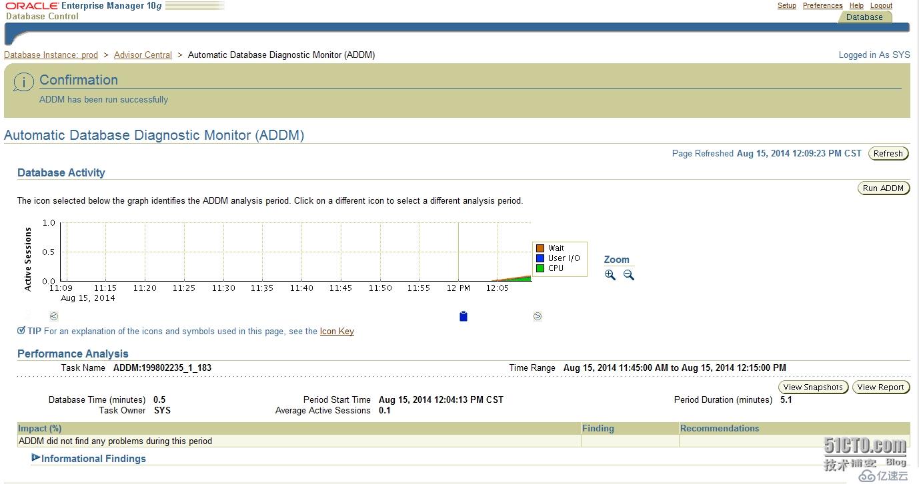Click the 11:30 label on graph axis
The width and height of the screenshot is (919, 484).
[223, 288]
